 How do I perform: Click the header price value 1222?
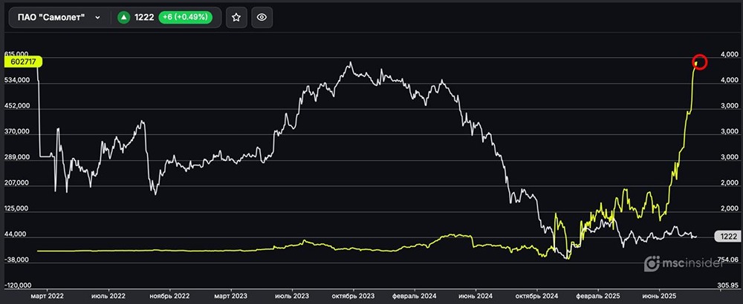(x=143, y=17)
